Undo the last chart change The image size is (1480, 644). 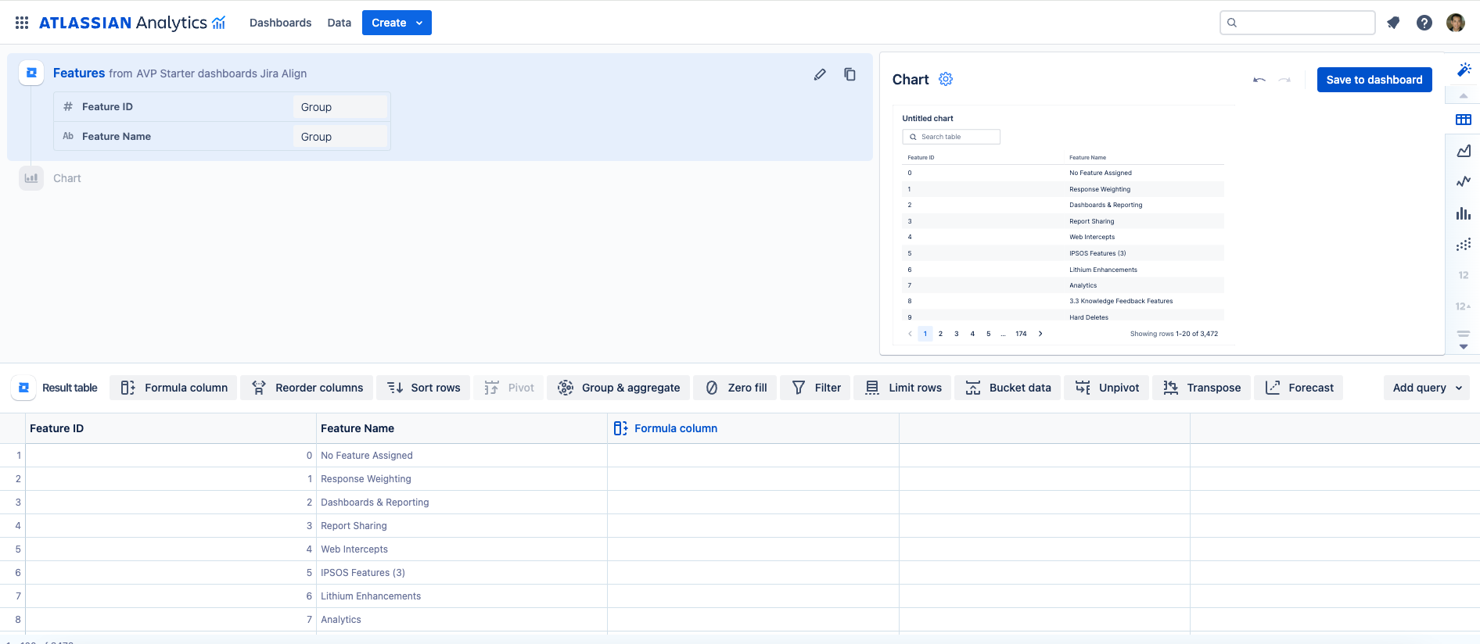tap(1259, 80)
